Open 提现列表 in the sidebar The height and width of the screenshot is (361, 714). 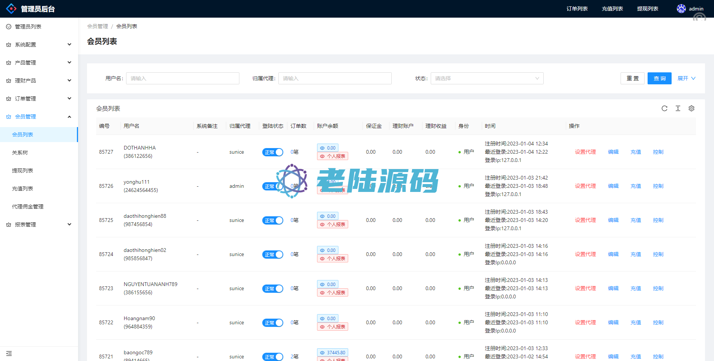pos(23,171)
